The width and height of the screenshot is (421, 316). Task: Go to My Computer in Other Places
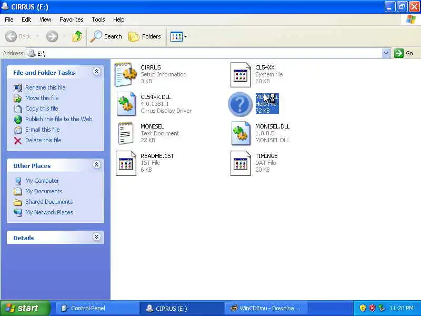click(42, 181)
